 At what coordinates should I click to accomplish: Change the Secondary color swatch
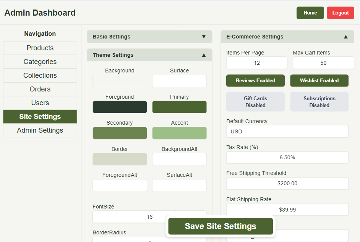tap(120, 133)
